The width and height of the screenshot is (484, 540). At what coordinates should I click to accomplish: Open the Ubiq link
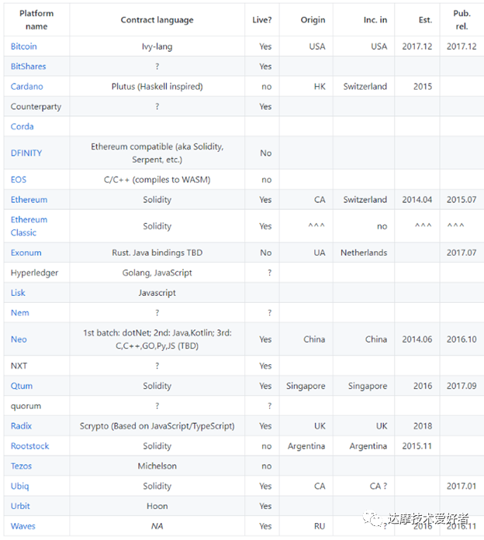pyautogui.click(x=20, y=486)
